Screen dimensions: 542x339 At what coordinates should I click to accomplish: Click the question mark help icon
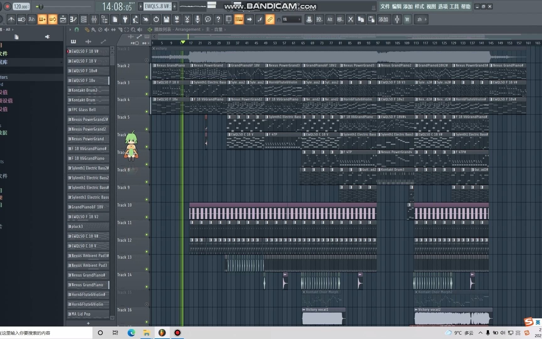pyautogui.click(x=218, y=19)
